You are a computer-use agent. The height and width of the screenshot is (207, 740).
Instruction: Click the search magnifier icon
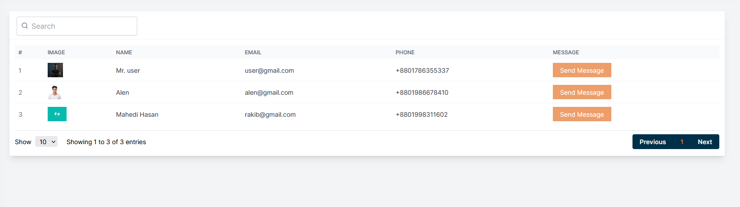point(25,26)
